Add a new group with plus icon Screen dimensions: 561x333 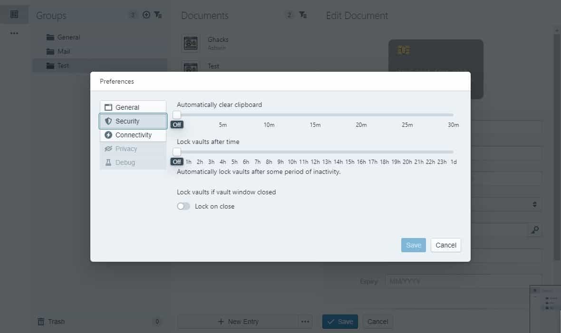pos(146,15)
